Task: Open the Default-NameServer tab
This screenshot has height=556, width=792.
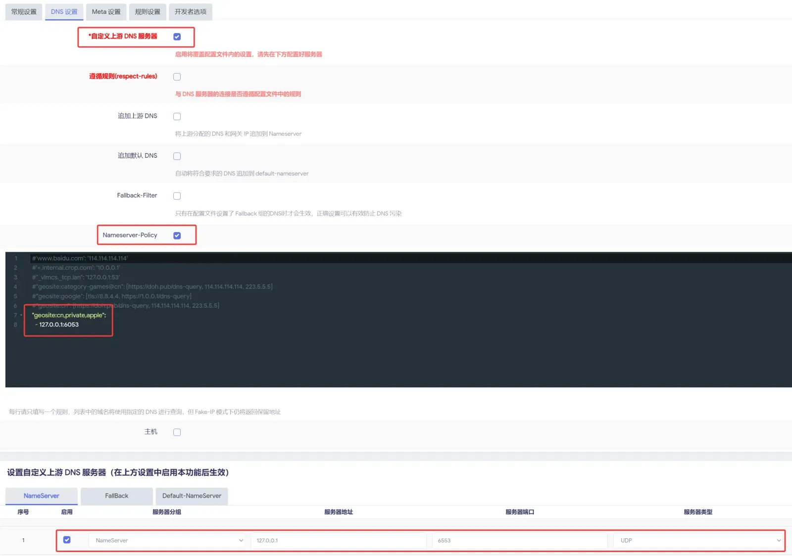Action: point(192,496)
